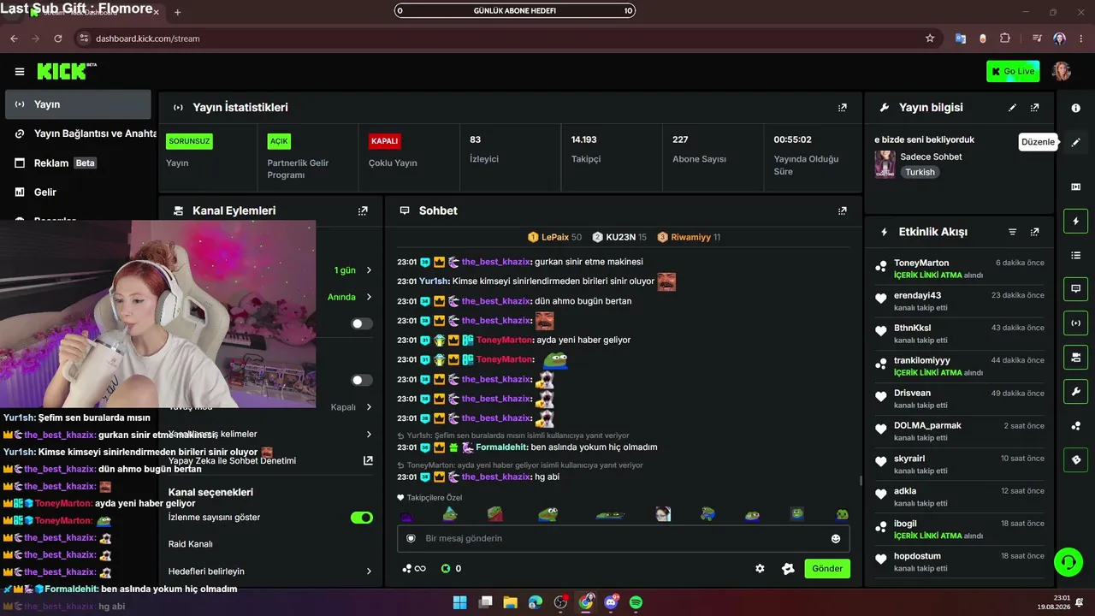Edit Yayın bilgisi with the pencil icon

click(1013, 108)
